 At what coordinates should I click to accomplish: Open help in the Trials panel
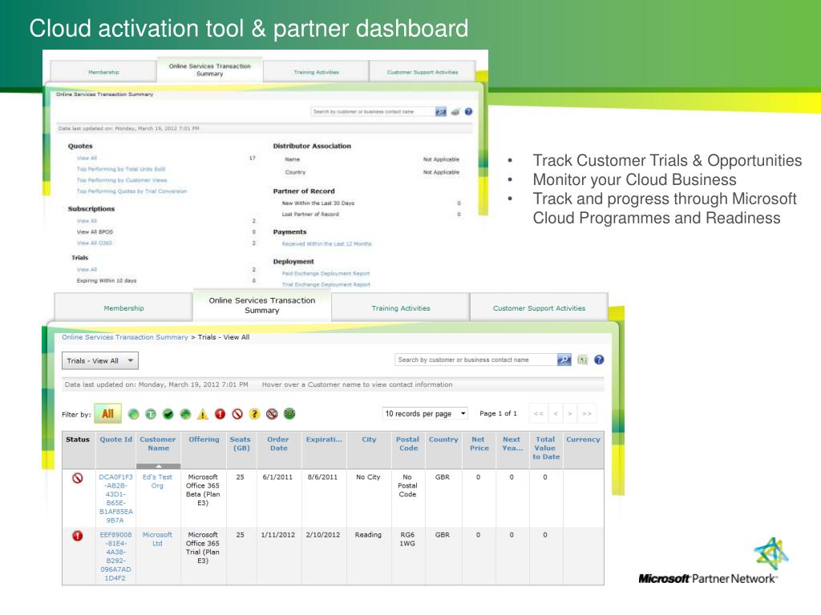click(x=599, y=360)
